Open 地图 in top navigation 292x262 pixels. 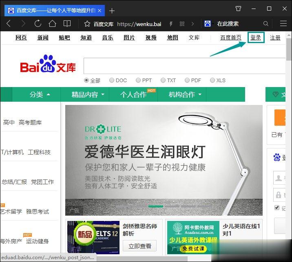tap(173, 38)
